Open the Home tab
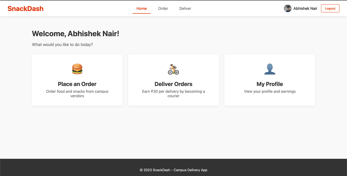The width and height of the screenshot is (347, 176). [x=142, y=9]
